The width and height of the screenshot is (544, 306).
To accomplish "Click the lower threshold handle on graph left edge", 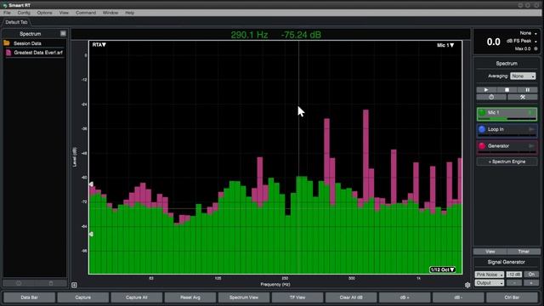I will [x=91, y=235].
